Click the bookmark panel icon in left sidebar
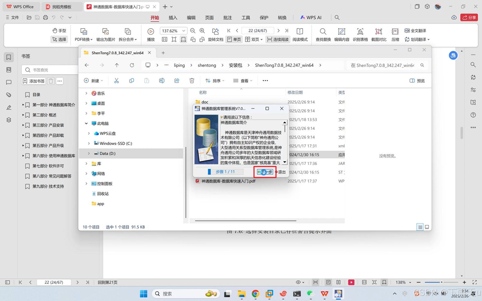The height and width of the screenshot is (301, 482). point(9,57)
